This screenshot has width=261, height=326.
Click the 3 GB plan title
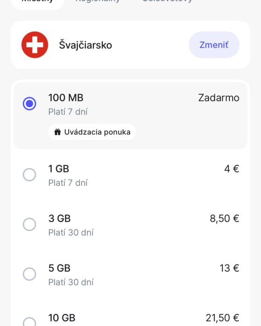click(60, 218)
